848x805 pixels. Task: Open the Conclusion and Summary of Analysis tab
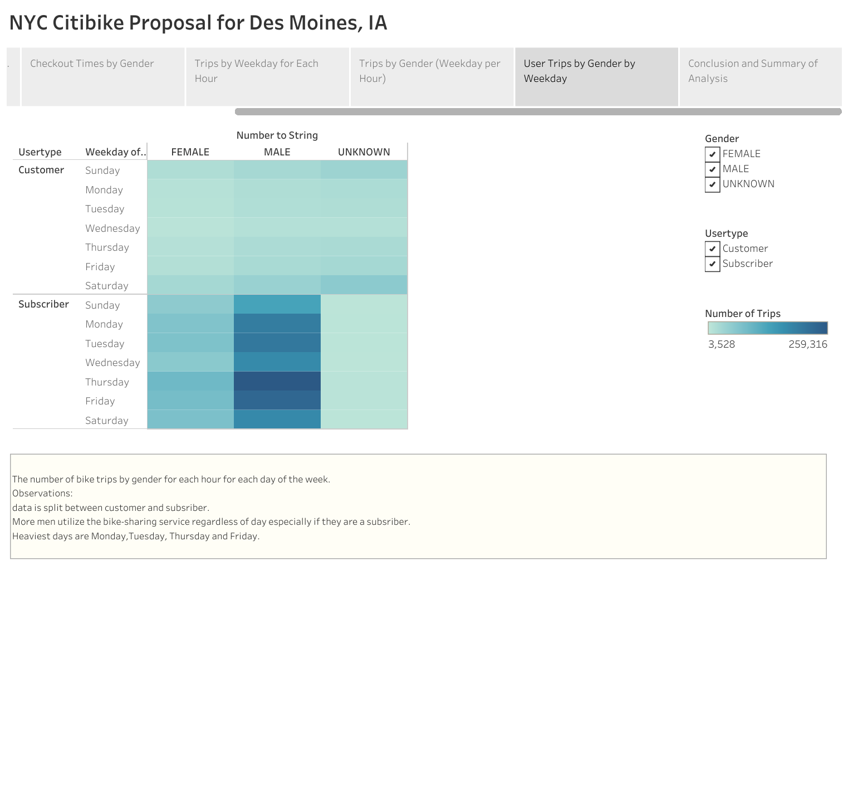pyautogui.click(x=761, y=76)
